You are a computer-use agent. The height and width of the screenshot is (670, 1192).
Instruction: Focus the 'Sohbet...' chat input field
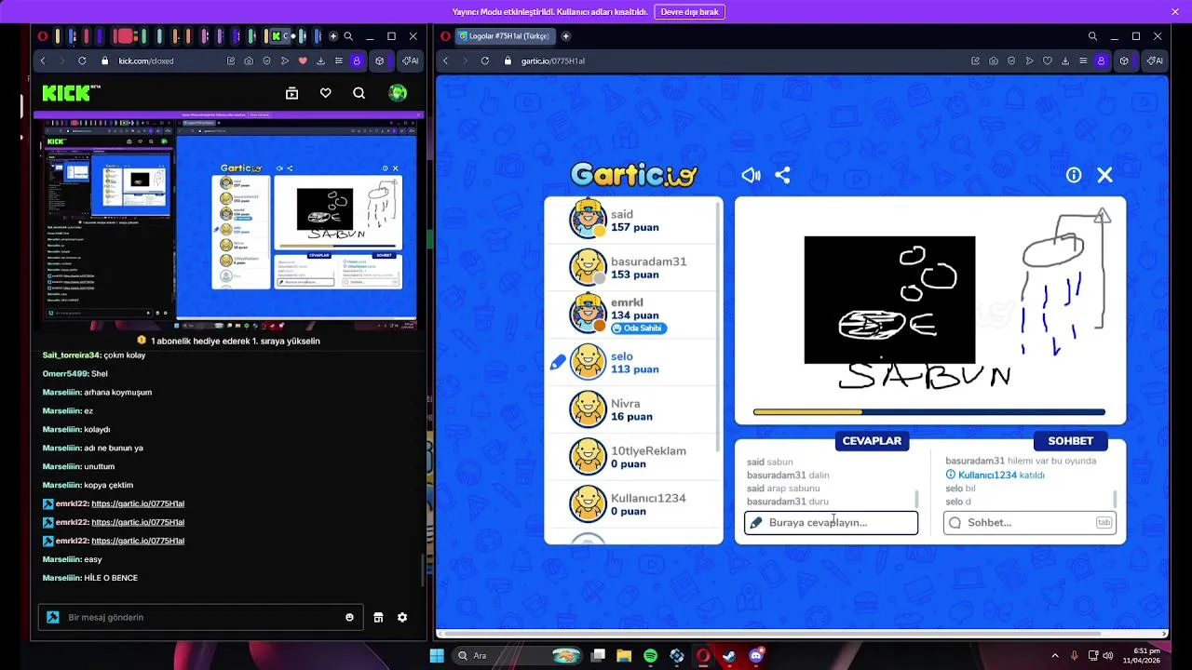(1029, 523)
